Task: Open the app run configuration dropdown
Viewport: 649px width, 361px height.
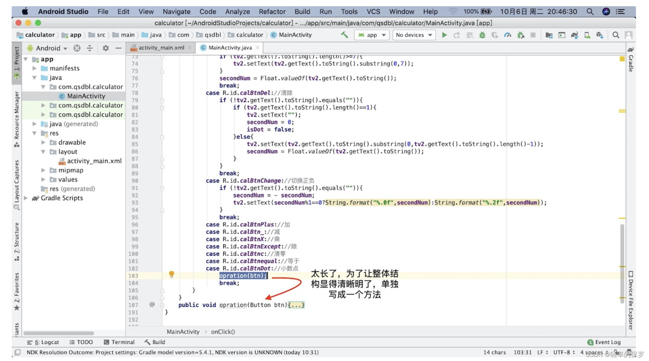Action: click(x=371, y=35)
